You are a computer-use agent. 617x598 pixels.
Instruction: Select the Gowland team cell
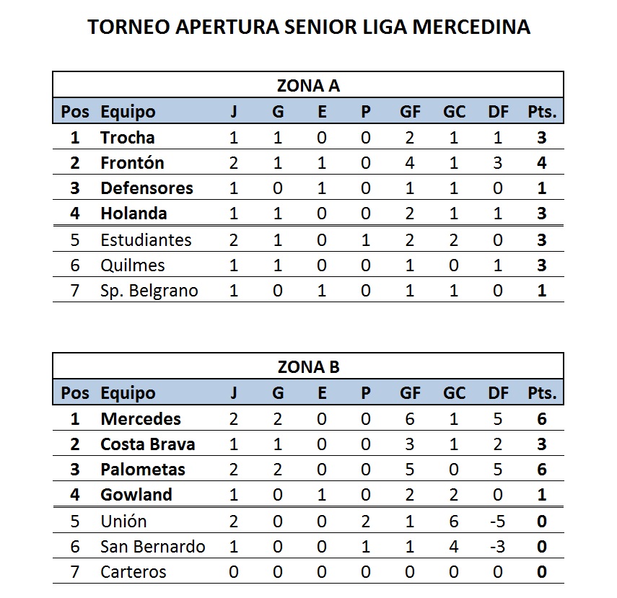pos(136,495)
